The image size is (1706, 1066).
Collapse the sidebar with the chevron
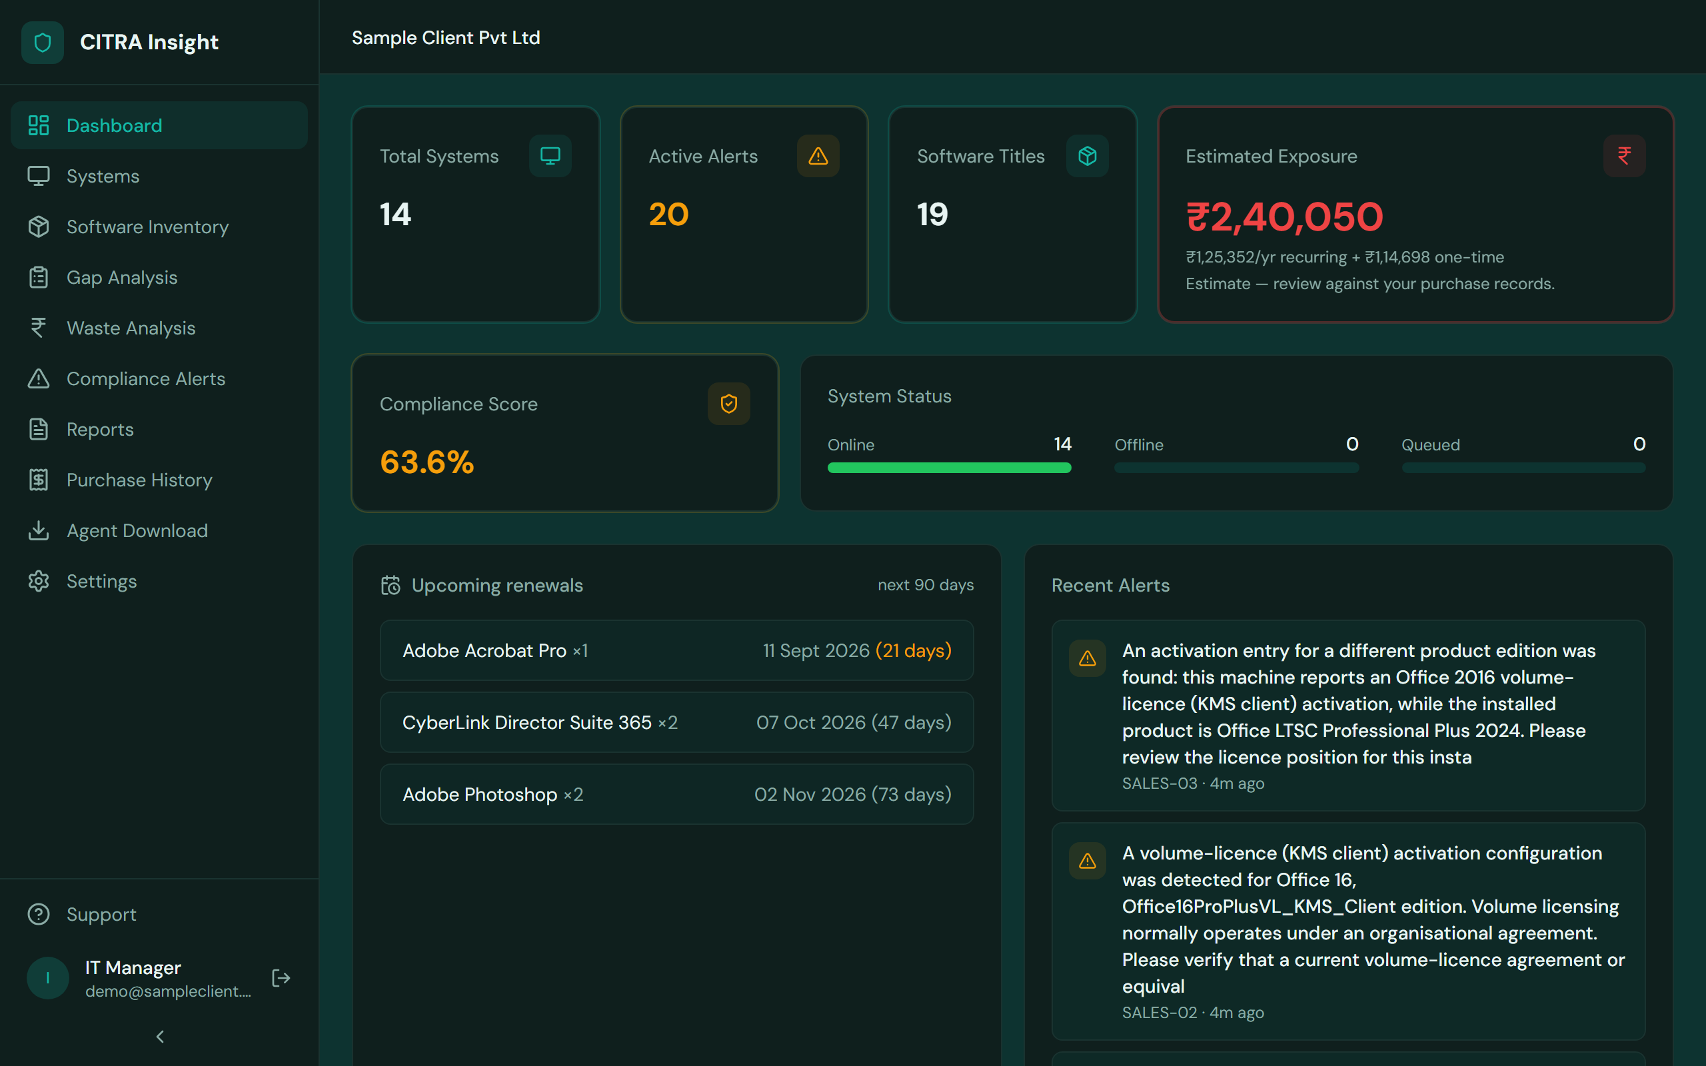[160, 1037]
